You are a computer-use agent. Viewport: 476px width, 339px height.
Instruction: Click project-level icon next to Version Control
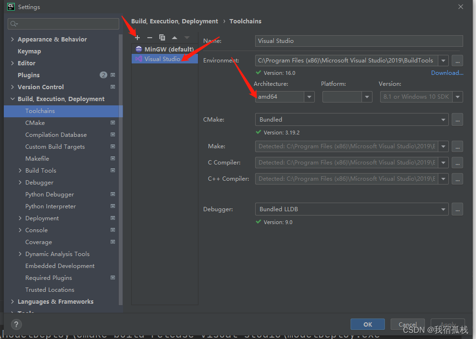113,87
